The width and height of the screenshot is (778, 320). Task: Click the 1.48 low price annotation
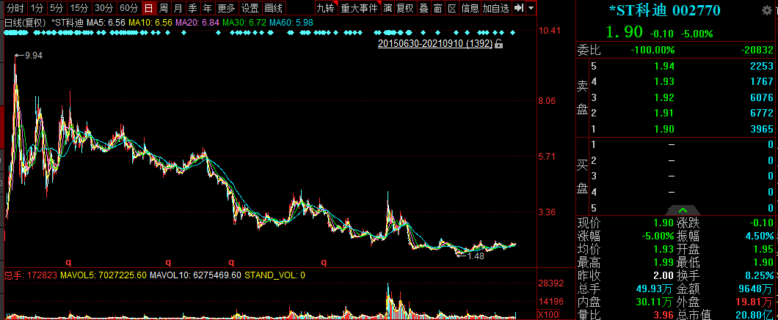[475, 256]
